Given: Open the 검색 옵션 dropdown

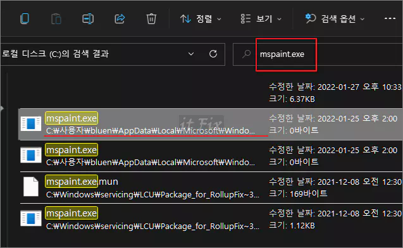Looking at the screenshot, I should pyautogui.click(x=335, y=19).
